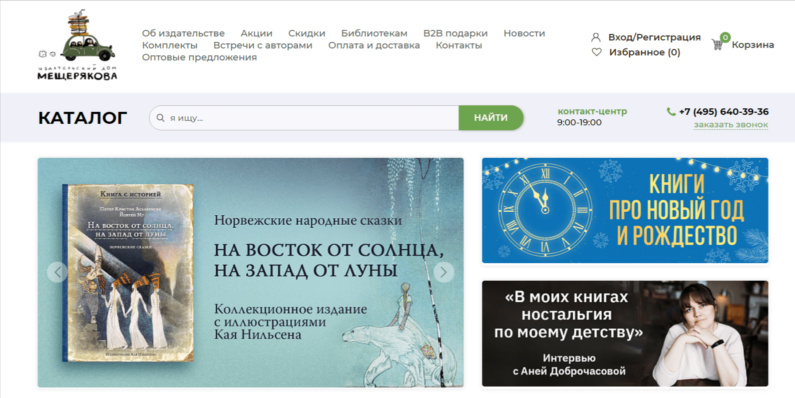Viewport: 795px width, 398px height.
Task: Click the Meshcheryakov publishing house logo
Action: tap(77, 45)
